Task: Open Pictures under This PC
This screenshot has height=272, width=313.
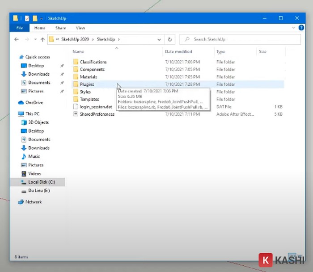Action: point(36,165)
